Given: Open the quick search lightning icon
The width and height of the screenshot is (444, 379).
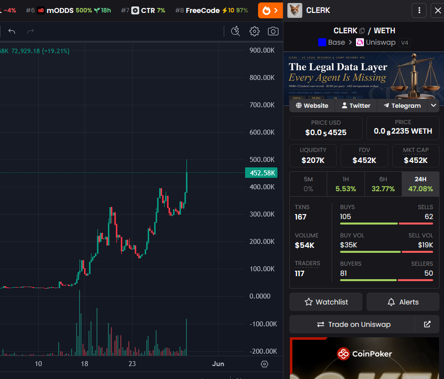Looking at the screenshot, I should pyautogui.click(x=235, y=31).
